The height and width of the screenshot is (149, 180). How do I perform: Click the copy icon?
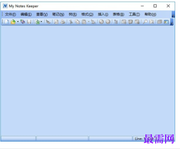77,22
